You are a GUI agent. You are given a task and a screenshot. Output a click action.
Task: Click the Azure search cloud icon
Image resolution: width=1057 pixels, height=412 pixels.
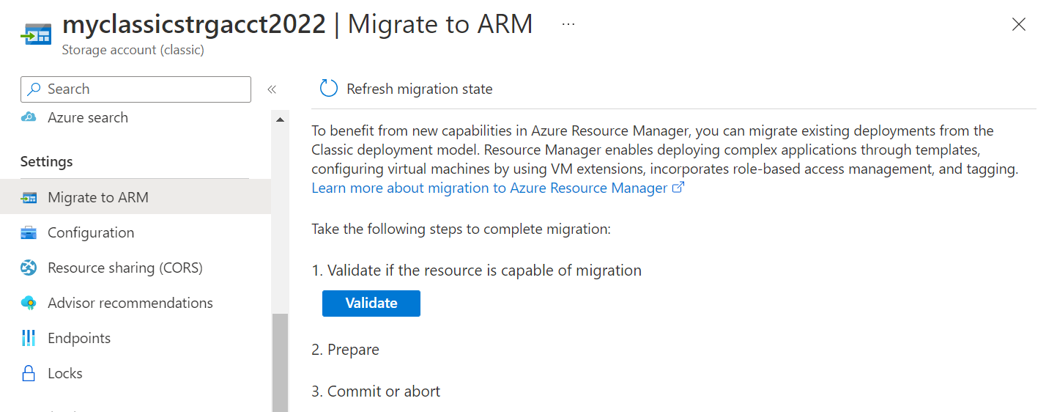tap(29, 117)
